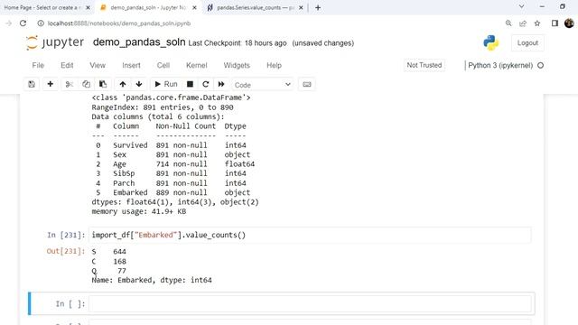Open the tab search chevron
This screenshot has width=578, height=325.
521,6
